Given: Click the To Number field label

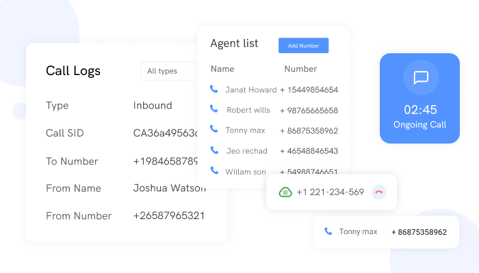Looking at the screenshot, I should coord(72,161).
